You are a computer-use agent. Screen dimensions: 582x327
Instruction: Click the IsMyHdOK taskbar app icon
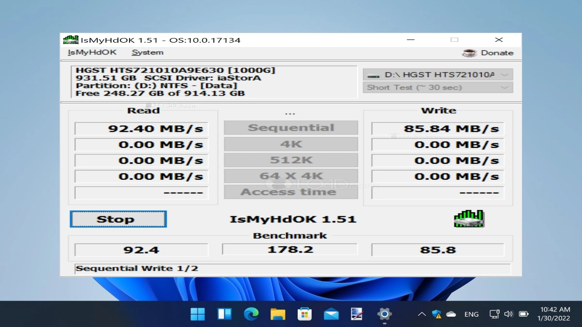click(357, 314)
